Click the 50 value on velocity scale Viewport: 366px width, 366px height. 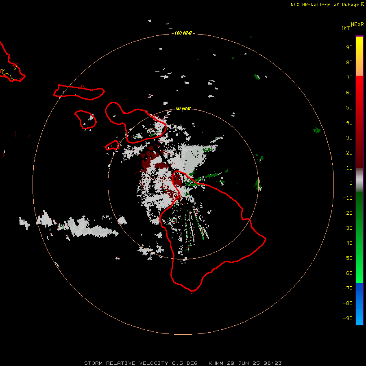tap(349, 108)
